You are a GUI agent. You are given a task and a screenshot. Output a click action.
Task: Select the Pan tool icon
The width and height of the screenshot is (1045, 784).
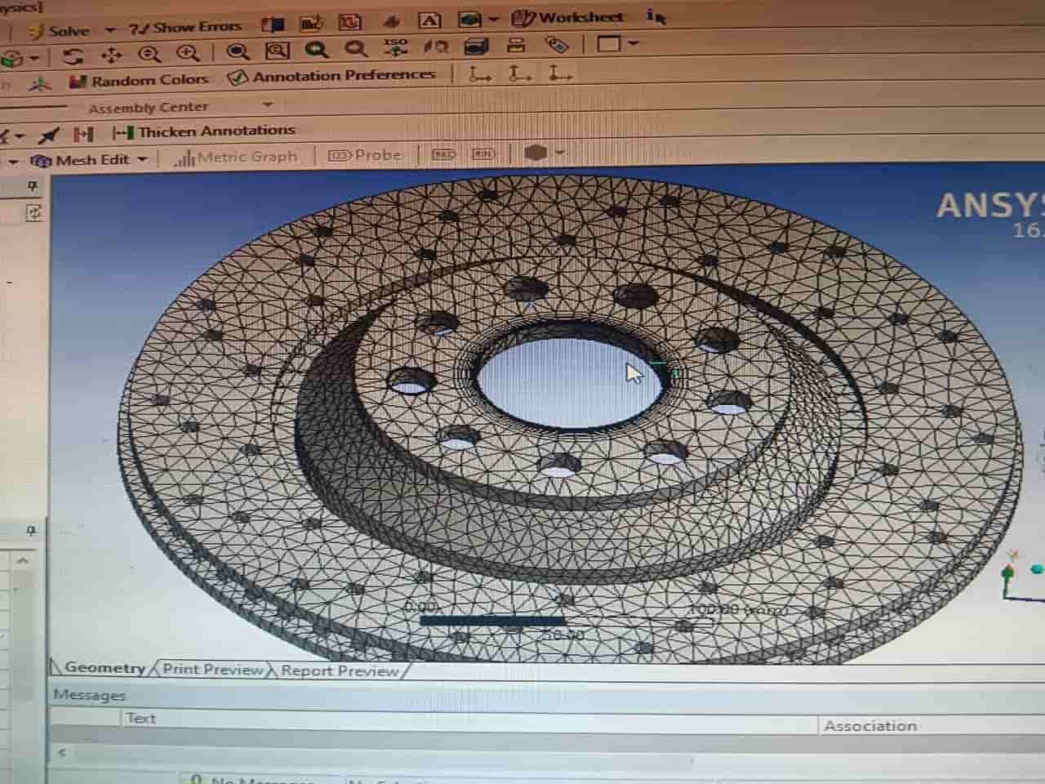tap(111, 56)
